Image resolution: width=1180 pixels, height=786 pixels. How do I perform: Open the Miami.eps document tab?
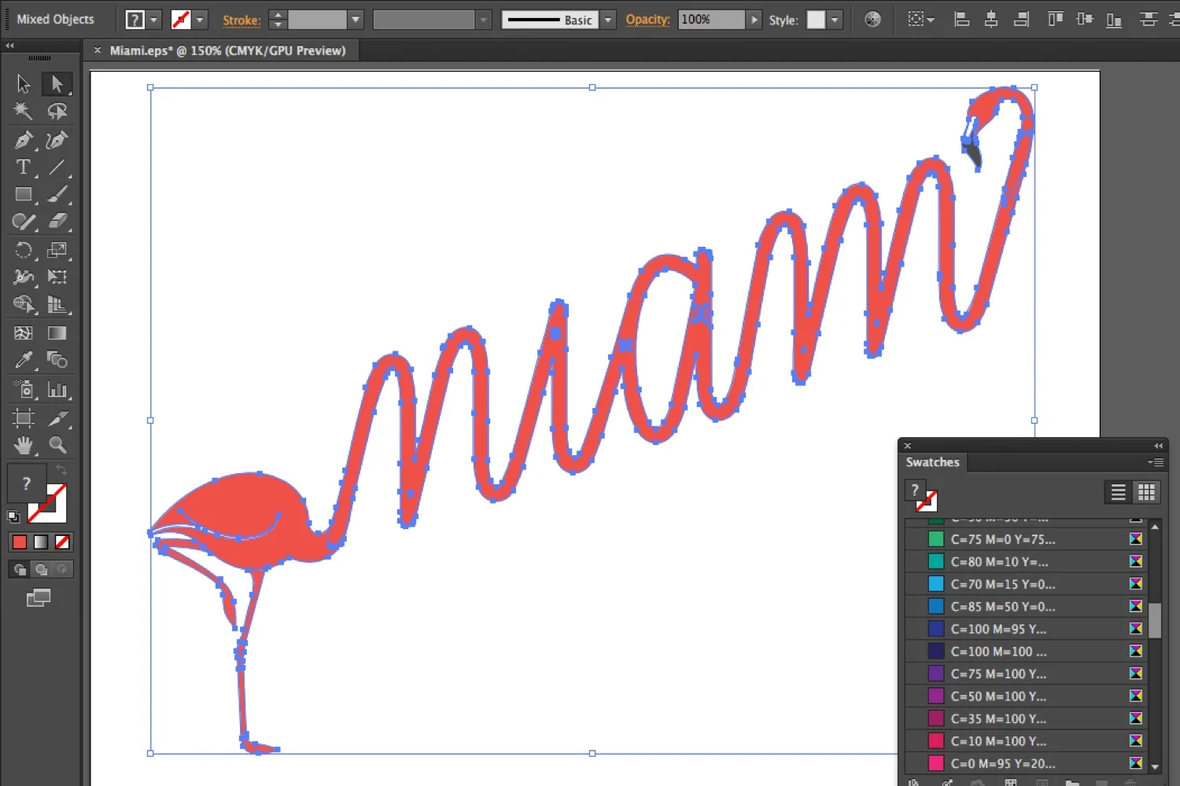[227, 50]
